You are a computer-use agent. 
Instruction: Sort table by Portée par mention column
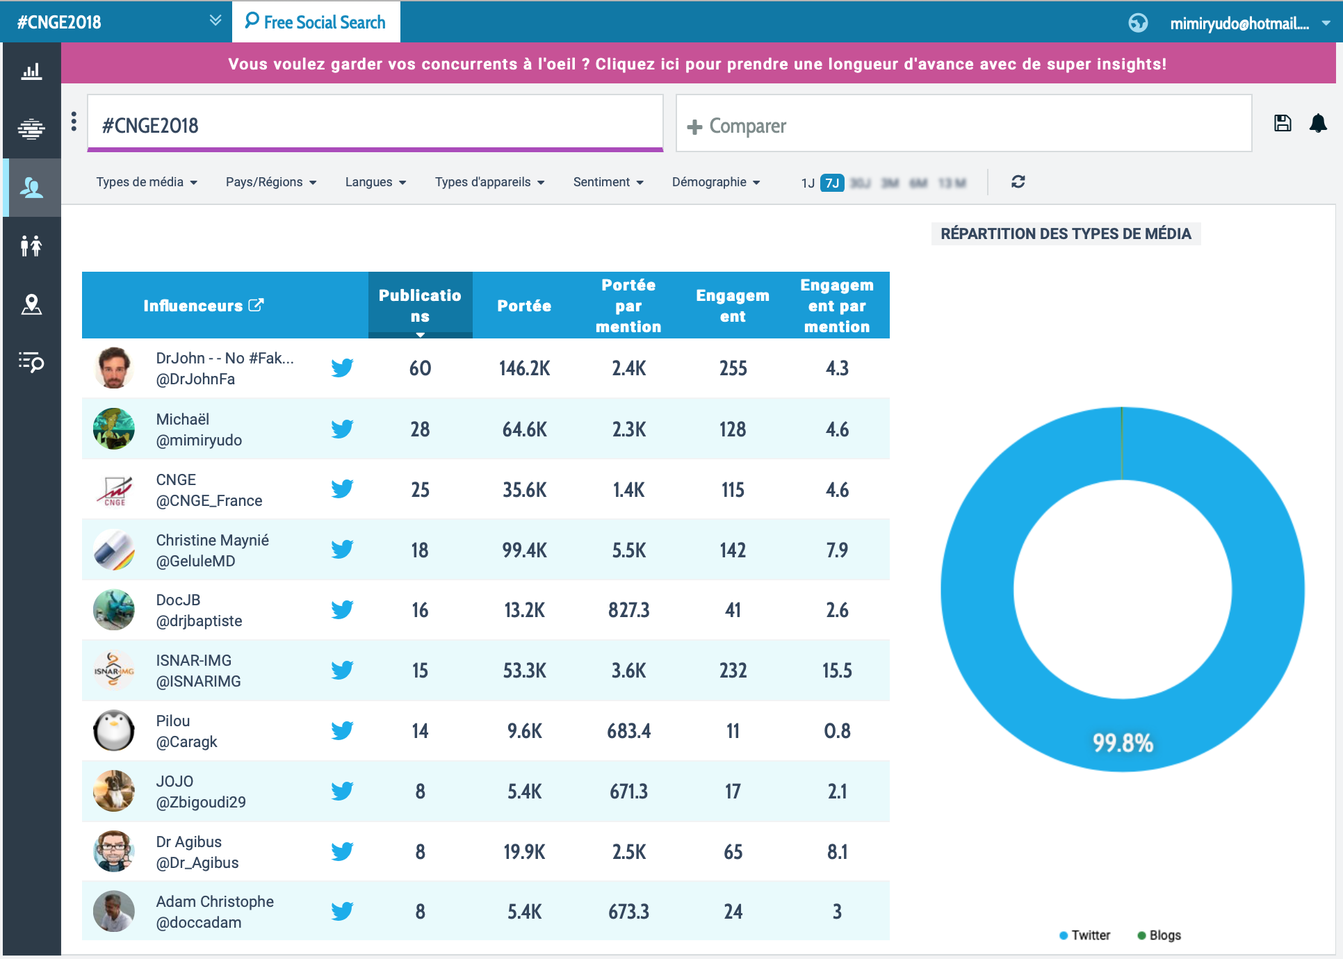(x=628, y=305)
